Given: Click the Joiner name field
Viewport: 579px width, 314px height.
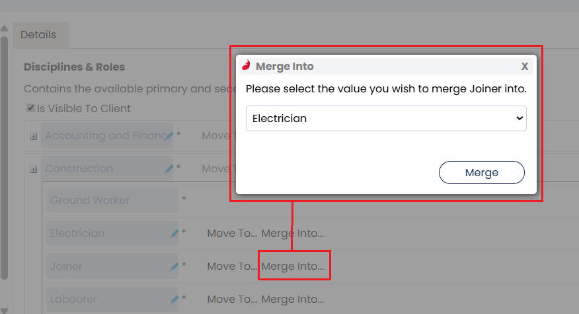Looking at the screenshot, I should (x=106, y=267).
